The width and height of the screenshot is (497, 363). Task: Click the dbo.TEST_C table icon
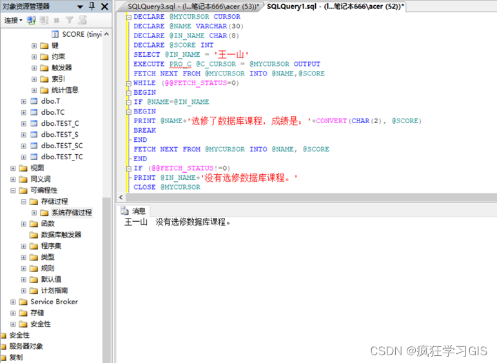tap(34, 124)
